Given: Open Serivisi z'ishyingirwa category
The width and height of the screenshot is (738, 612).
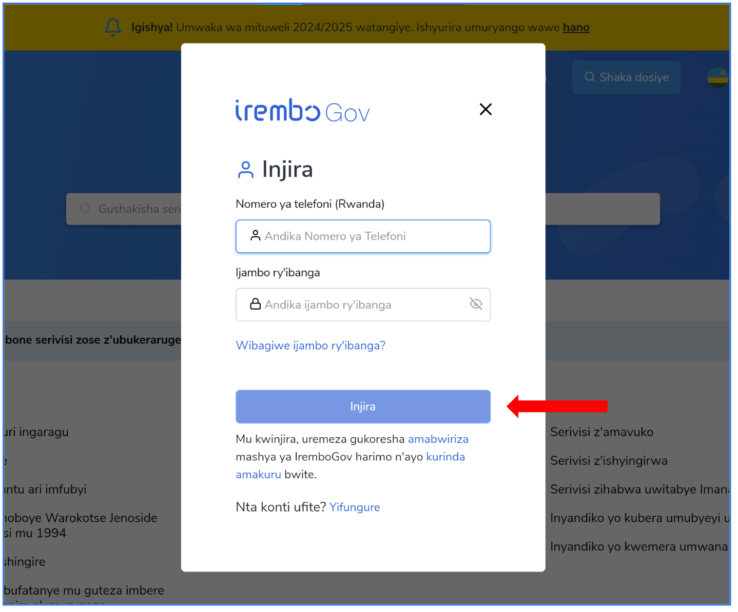Looking at the screenshot, I should coord(609,461).
